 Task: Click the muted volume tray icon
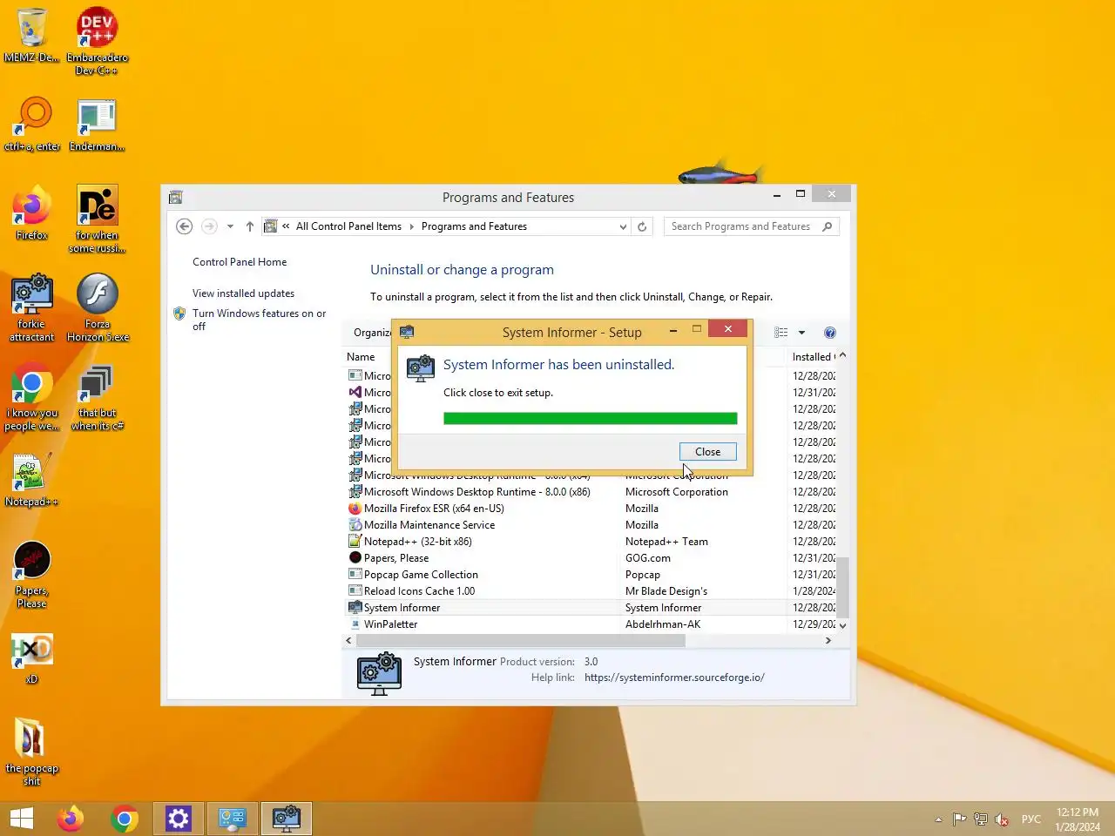coord(1003,819)
